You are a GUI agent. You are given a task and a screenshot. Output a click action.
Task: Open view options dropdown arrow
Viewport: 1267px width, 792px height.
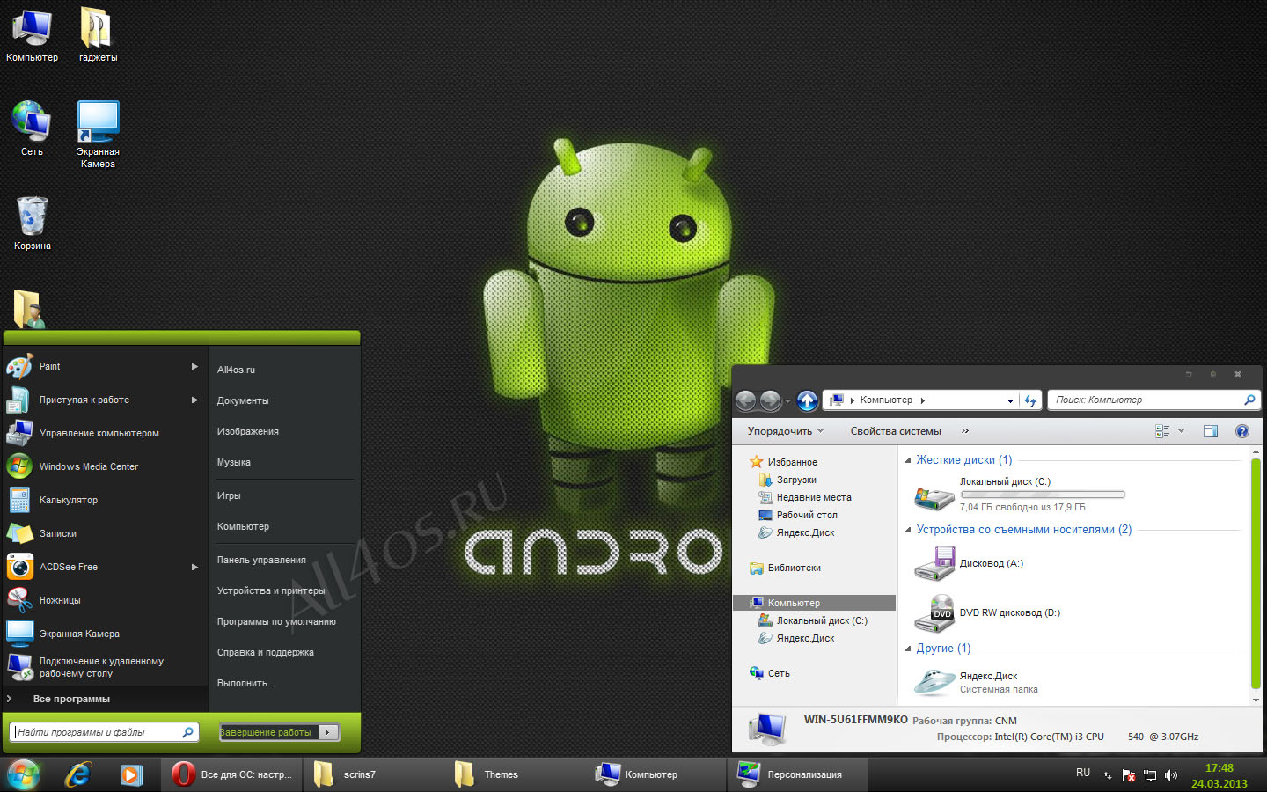[1181, 431]
